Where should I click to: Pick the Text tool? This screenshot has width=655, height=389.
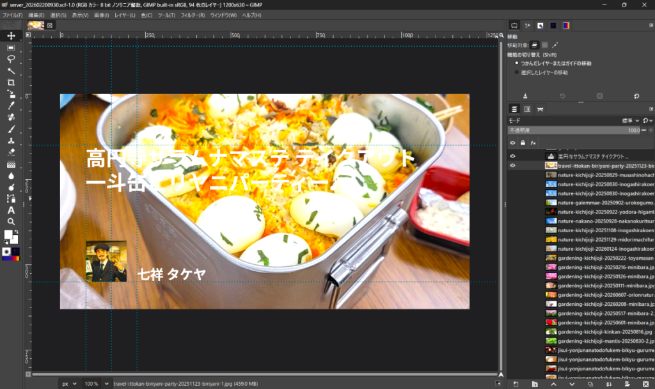11,210
